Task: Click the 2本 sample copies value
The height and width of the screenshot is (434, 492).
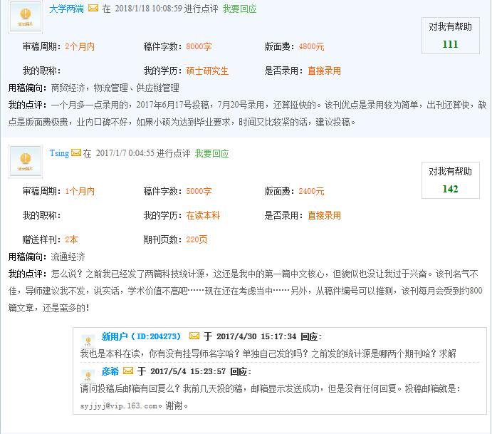Action: (71, 239)
